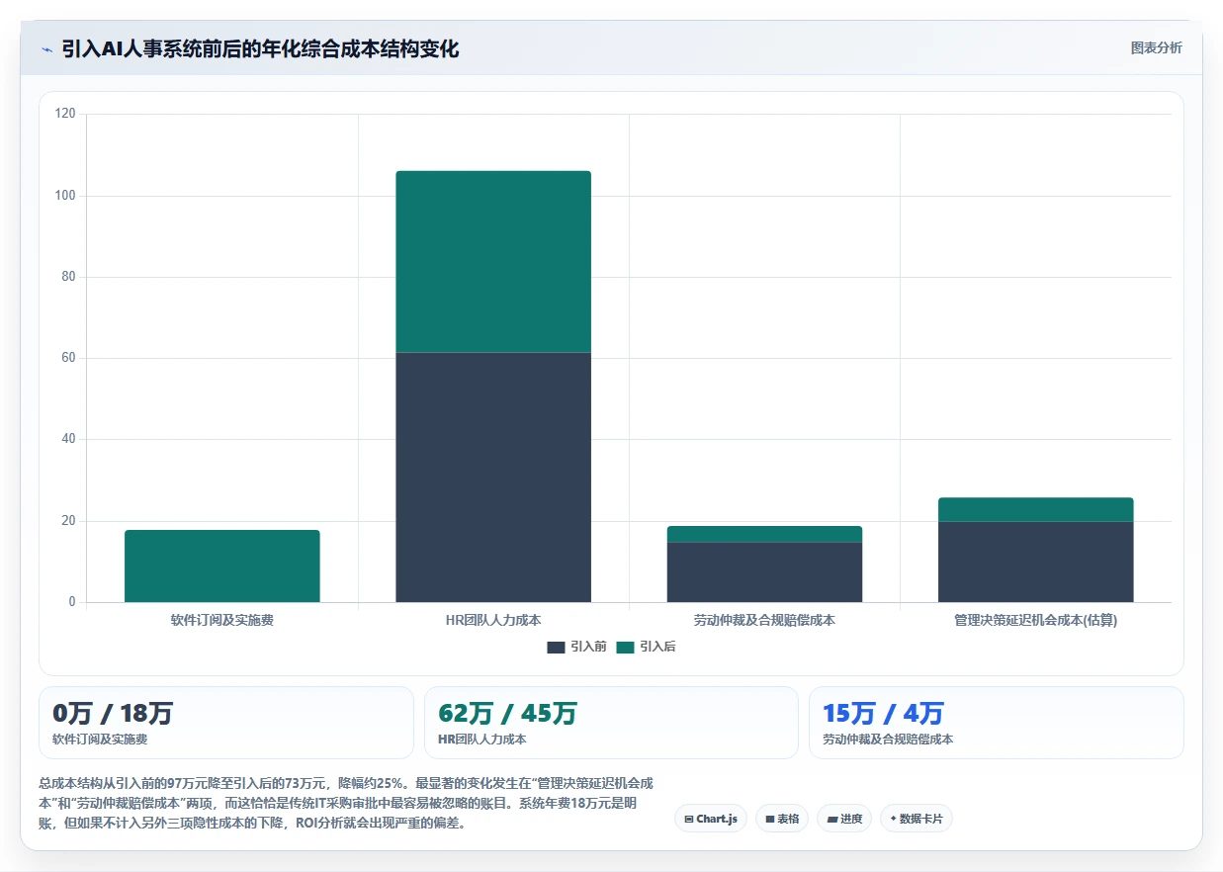
Task: Select the 软件订阅及实施费 green bar
Action: point(222,566)
